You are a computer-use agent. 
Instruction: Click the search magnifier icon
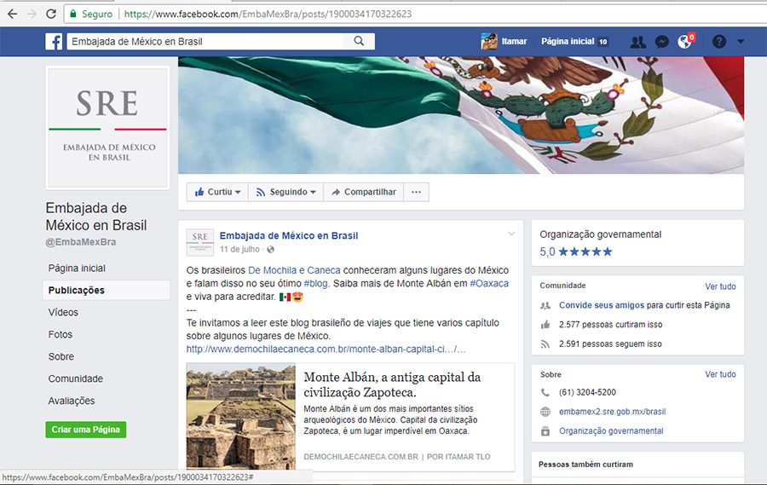[360, 41]
